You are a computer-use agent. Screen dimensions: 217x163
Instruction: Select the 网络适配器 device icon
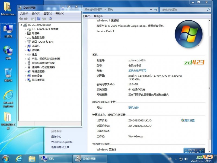pyautogui.click(x=29, y=71)
